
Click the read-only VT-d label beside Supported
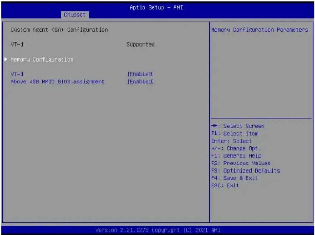[x=17, y=44]
